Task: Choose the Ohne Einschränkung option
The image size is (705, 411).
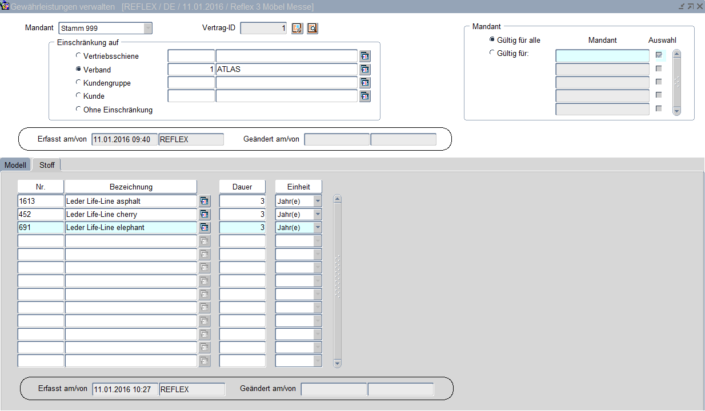Action: (78, 109)
